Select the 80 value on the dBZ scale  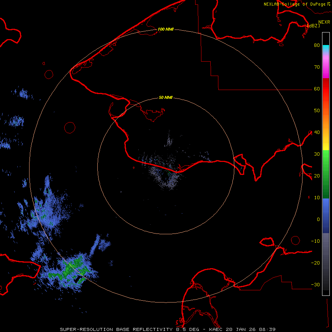[317, 45]
